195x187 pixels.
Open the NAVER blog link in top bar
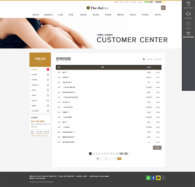tap(149, 2)
